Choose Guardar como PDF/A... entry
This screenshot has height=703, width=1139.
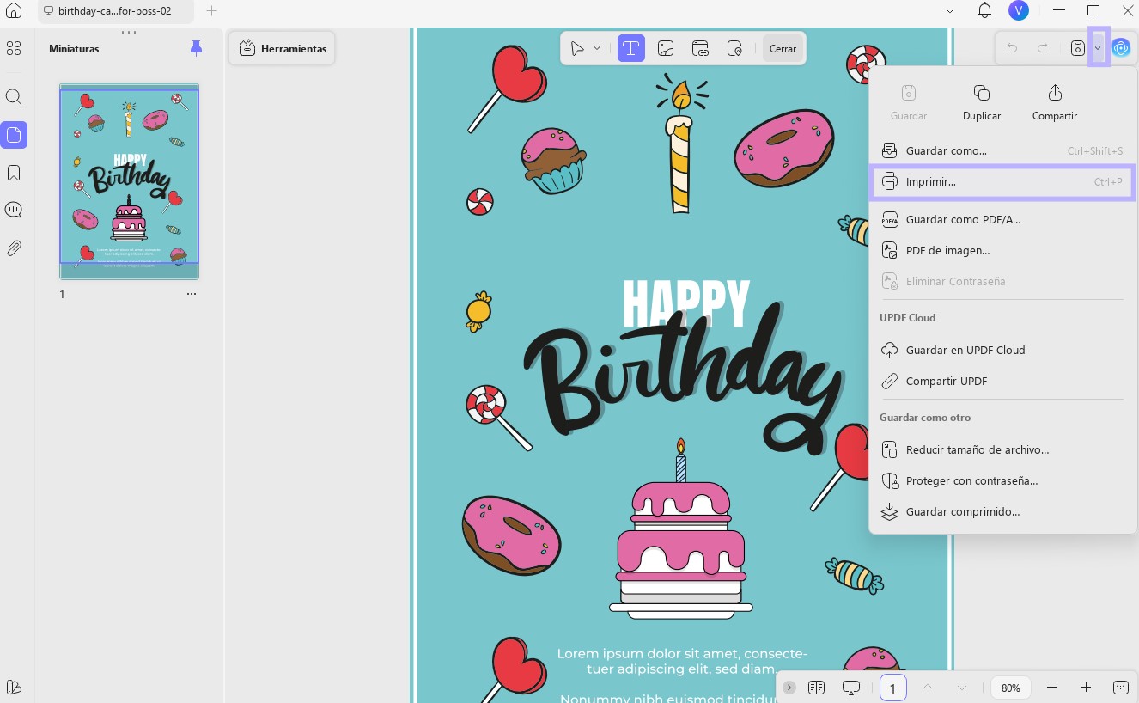click(1002, 220)
